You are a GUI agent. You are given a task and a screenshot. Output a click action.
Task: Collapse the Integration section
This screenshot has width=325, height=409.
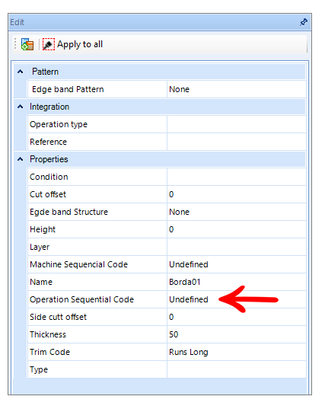pyautogui.click(x=20, y=107)
